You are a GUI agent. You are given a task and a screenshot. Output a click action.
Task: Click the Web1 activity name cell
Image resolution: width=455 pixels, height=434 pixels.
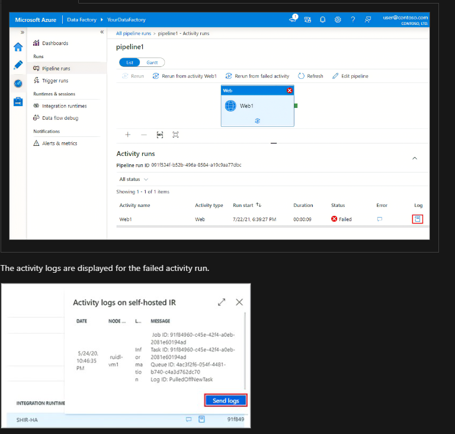126,219
